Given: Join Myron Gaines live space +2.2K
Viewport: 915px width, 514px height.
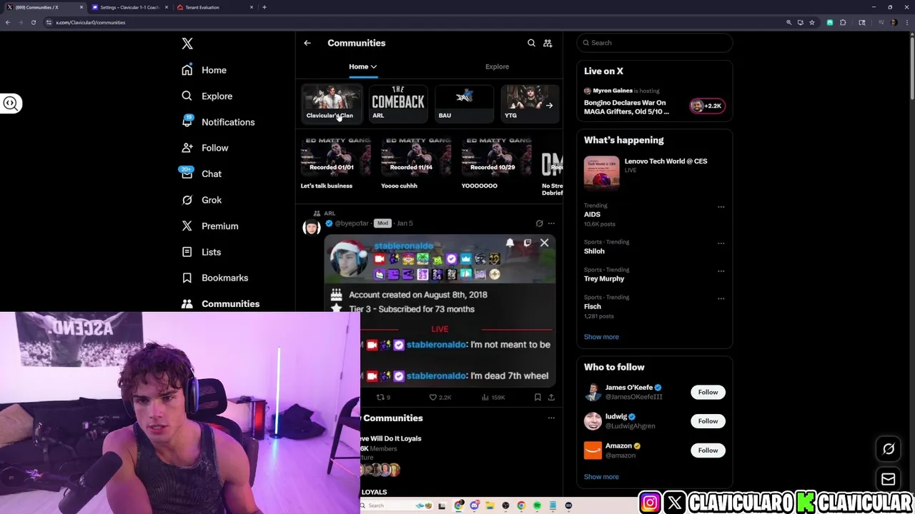Looking at the screenshot, I should (x=706, y=106).
